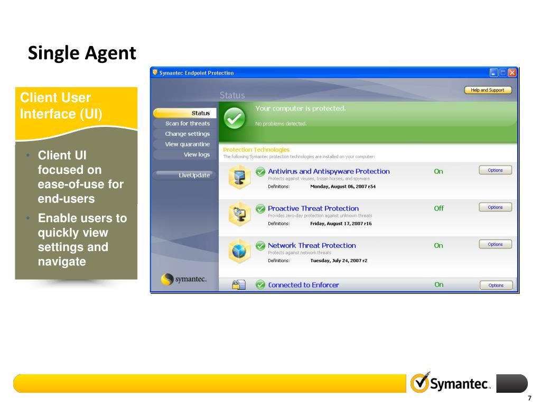Click green check beside Antivirus and Antispyware Protection
541x406 pixels.
point(260,171)
